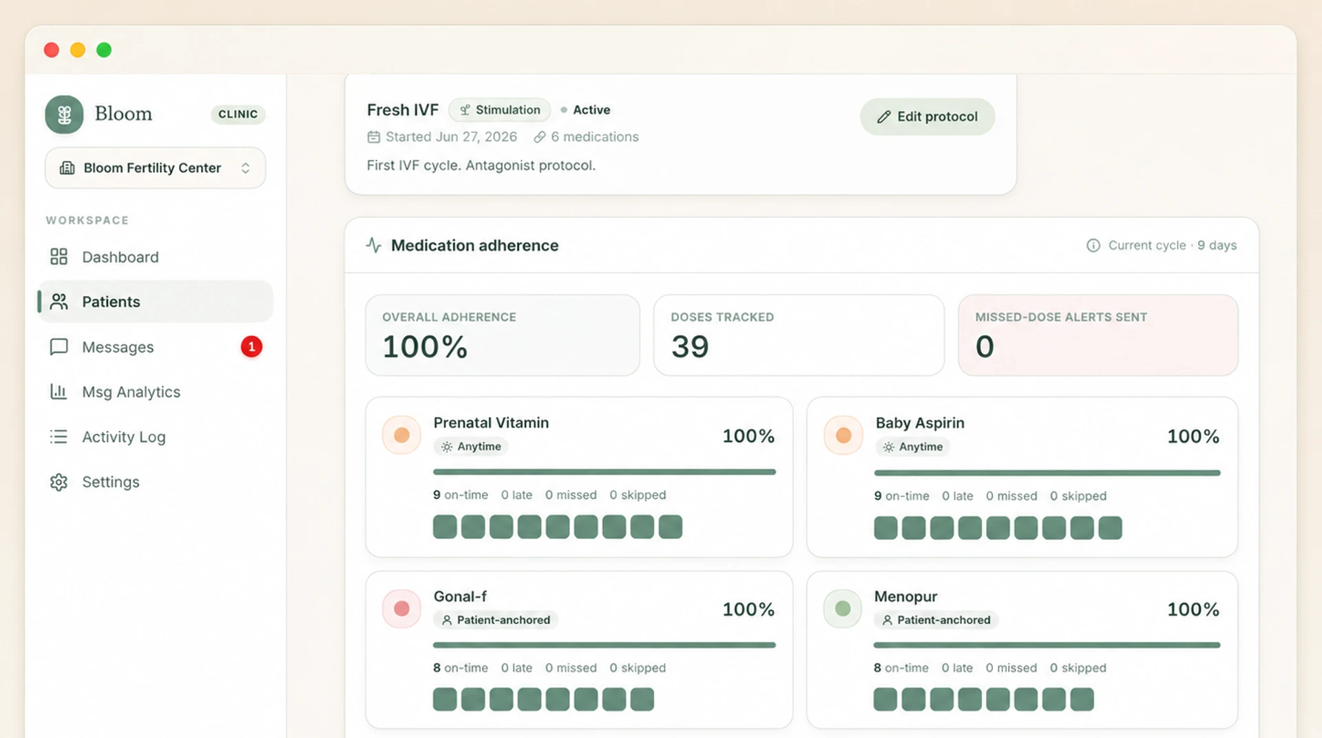Click the Medication adherence pulse icon
This screenshot has height=738, width=1322.
point(374,245)
